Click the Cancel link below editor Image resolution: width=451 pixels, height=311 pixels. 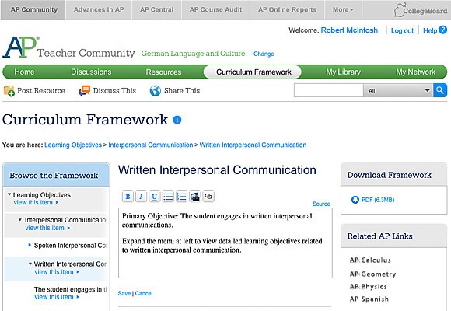click(x=144, y=293)
